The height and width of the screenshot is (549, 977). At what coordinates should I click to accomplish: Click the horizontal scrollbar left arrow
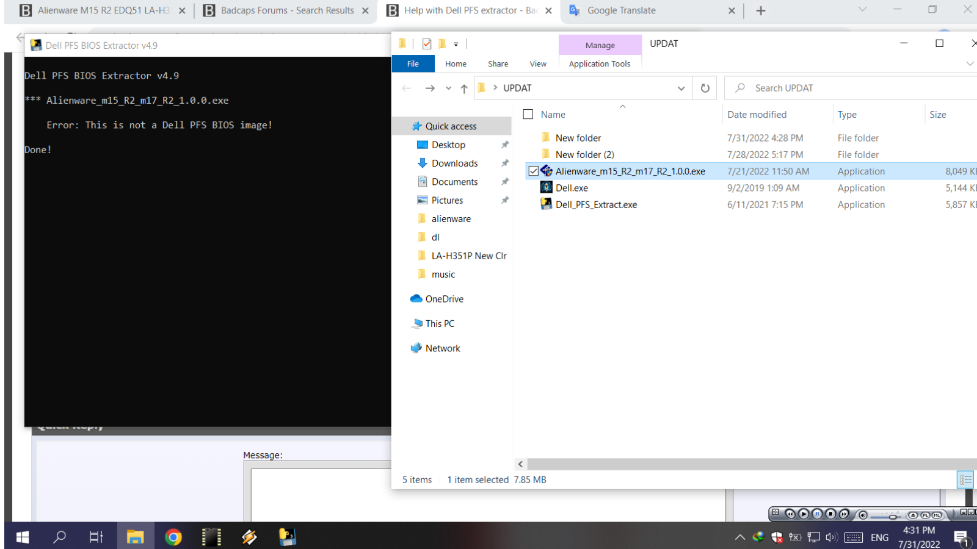[520, 464]
